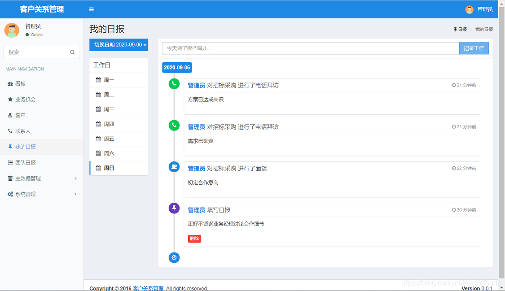Click the 客户关系管理 link in the footer
505x291 pixels.
pos(148,288)
